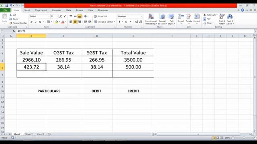
Task: Toggle Wrap Text
Action: click(x=101, y=16)
